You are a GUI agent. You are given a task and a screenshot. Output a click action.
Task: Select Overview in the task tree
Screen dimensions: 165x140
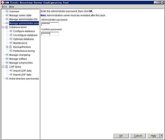coord(14,11)
